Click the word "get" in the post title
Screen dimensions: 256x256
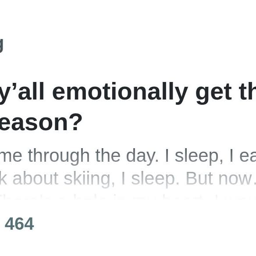click(214, 93)
